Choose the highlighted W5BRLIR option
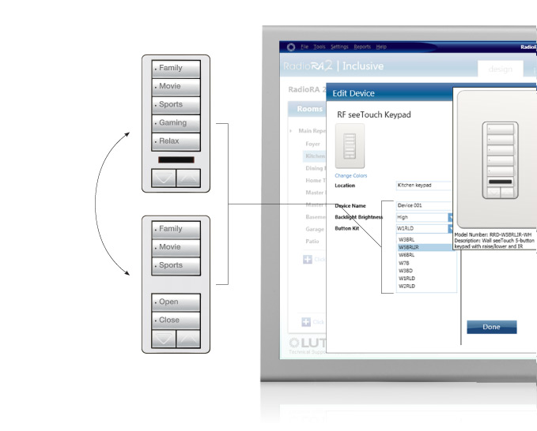Image resolution: width=537 pixels, height=431 pixels. (x=426, y=247)
